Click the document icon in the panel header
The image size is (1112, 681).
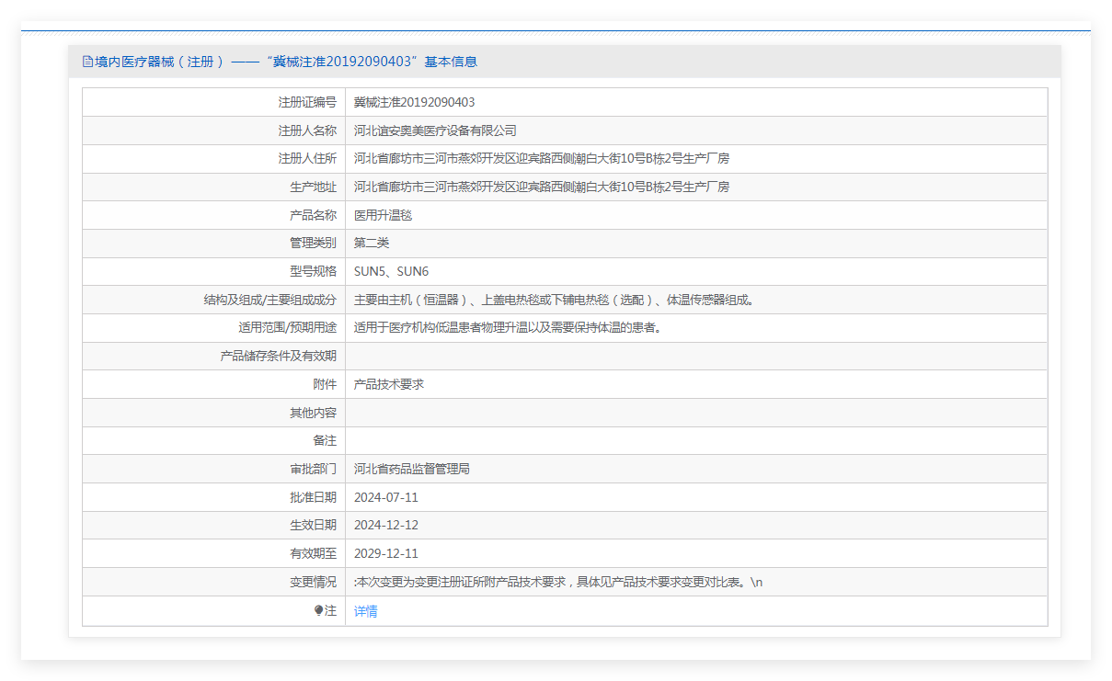point(87,62)
